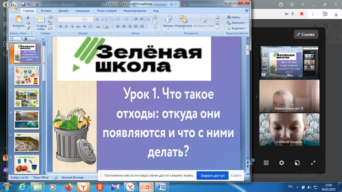Open font size 14 dropdown
This screenshot has height=192, width=342.
(92, 19)
